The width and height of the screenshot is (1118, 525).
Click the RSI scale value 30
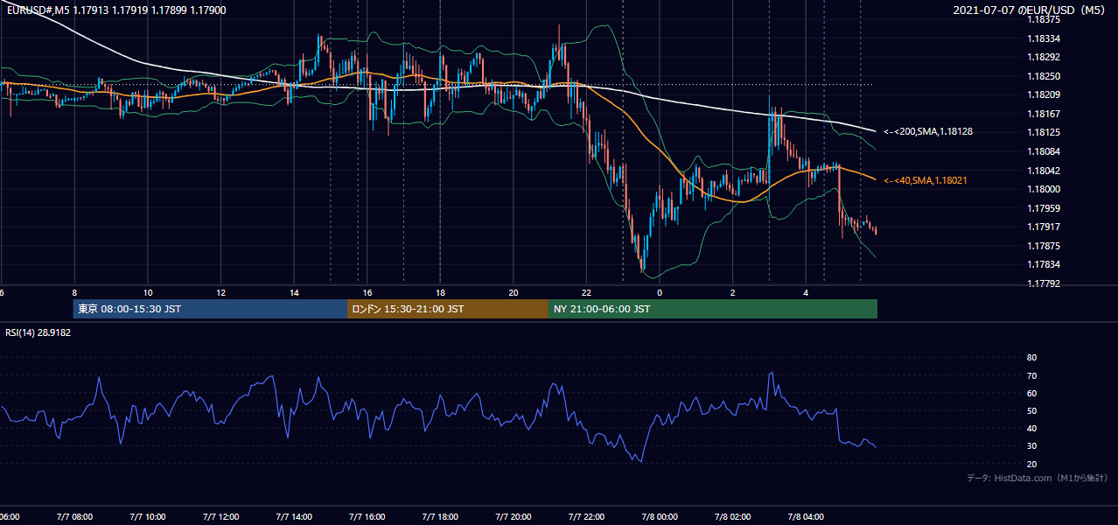(1031, 446)
